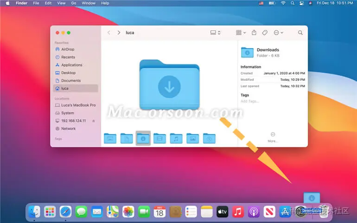
Task: Go back with the Finder back arrow
Action: tap(109, 33)
